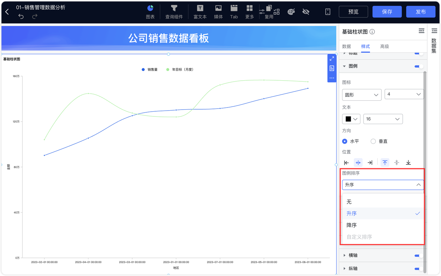
Task: Select 垂直 direction for the legend
Action: 373,141
